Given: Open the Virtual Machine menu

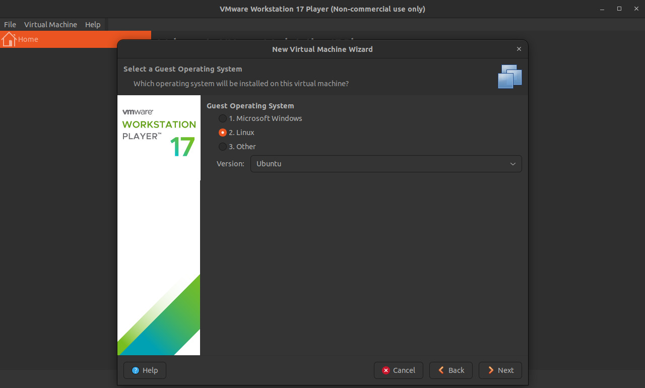Looking at the screenshot, I should 50,24.
